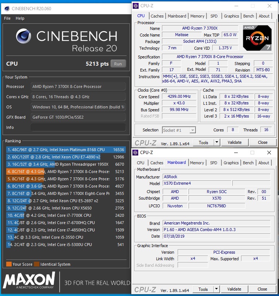
Task: Click the Cinebench title bar app icon
Action: (6, 8)
